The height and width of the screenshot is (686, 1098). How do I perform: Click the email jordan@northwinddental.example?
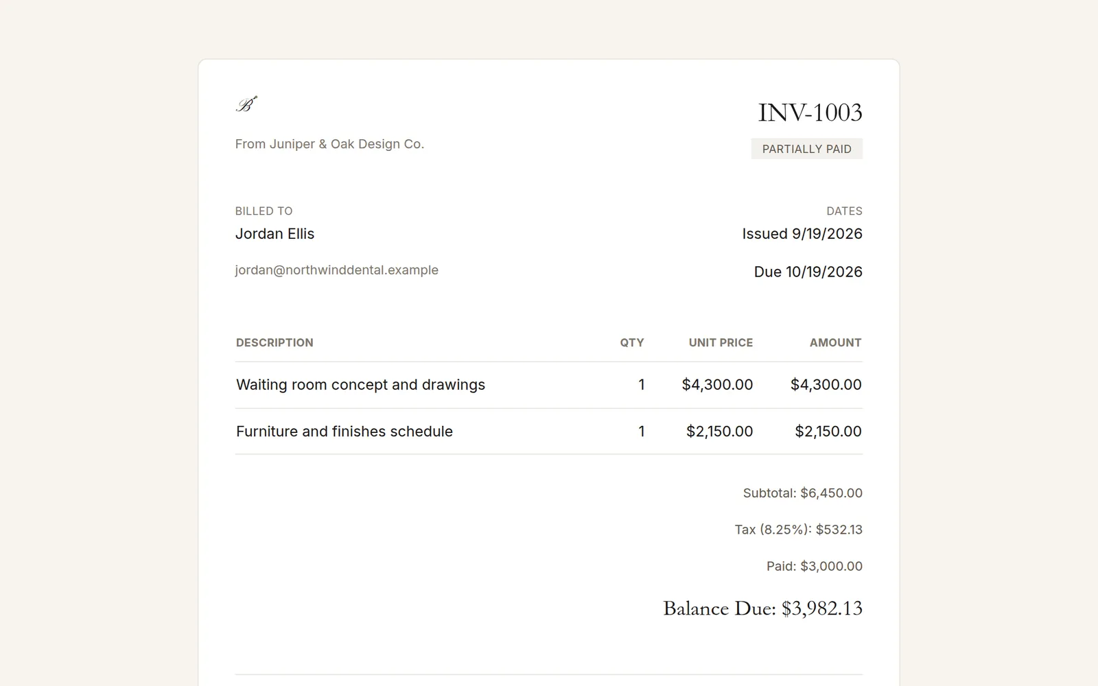point(337,270)
